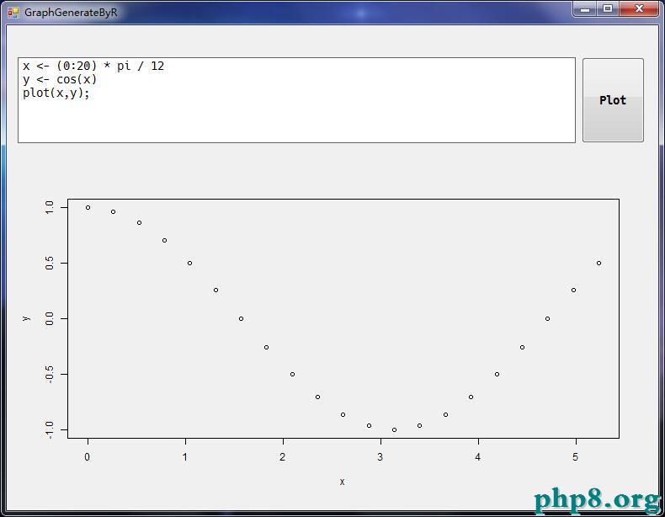Click the x-axis tick label '5'
The height and width of the screenshot is (517, 665).
(x=576, y=456)
